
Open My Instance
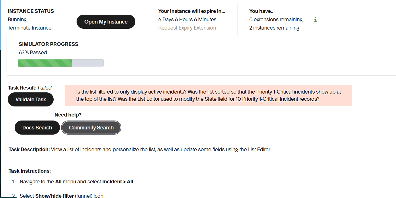(x=106, y=22)
